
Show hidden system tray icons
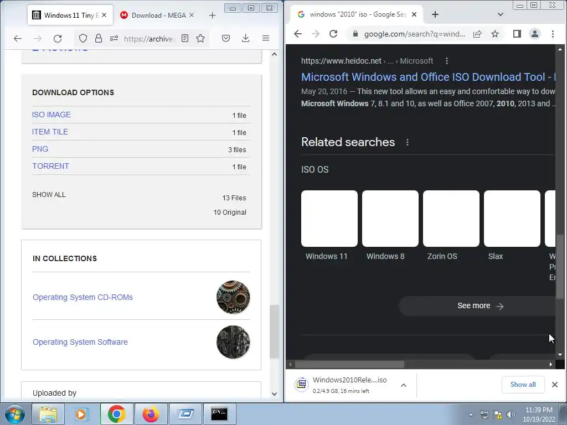[x=471, y=414]
